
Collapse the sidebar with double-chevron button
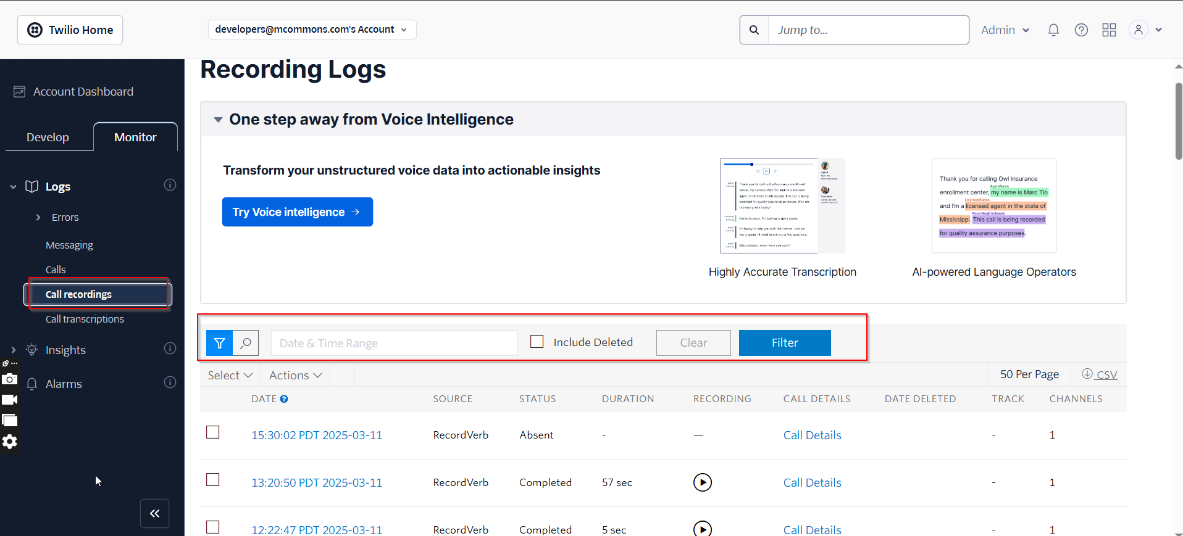point(154,513)
